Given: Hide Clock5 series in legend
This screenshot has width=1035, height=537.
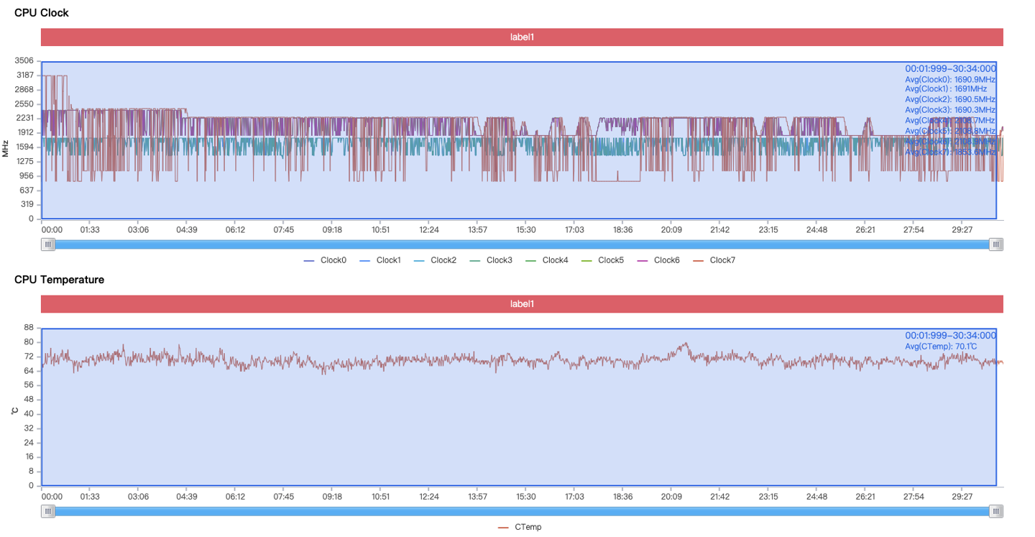Looking at the screenshot, I should pyautogui.click(x=603, y=260).
